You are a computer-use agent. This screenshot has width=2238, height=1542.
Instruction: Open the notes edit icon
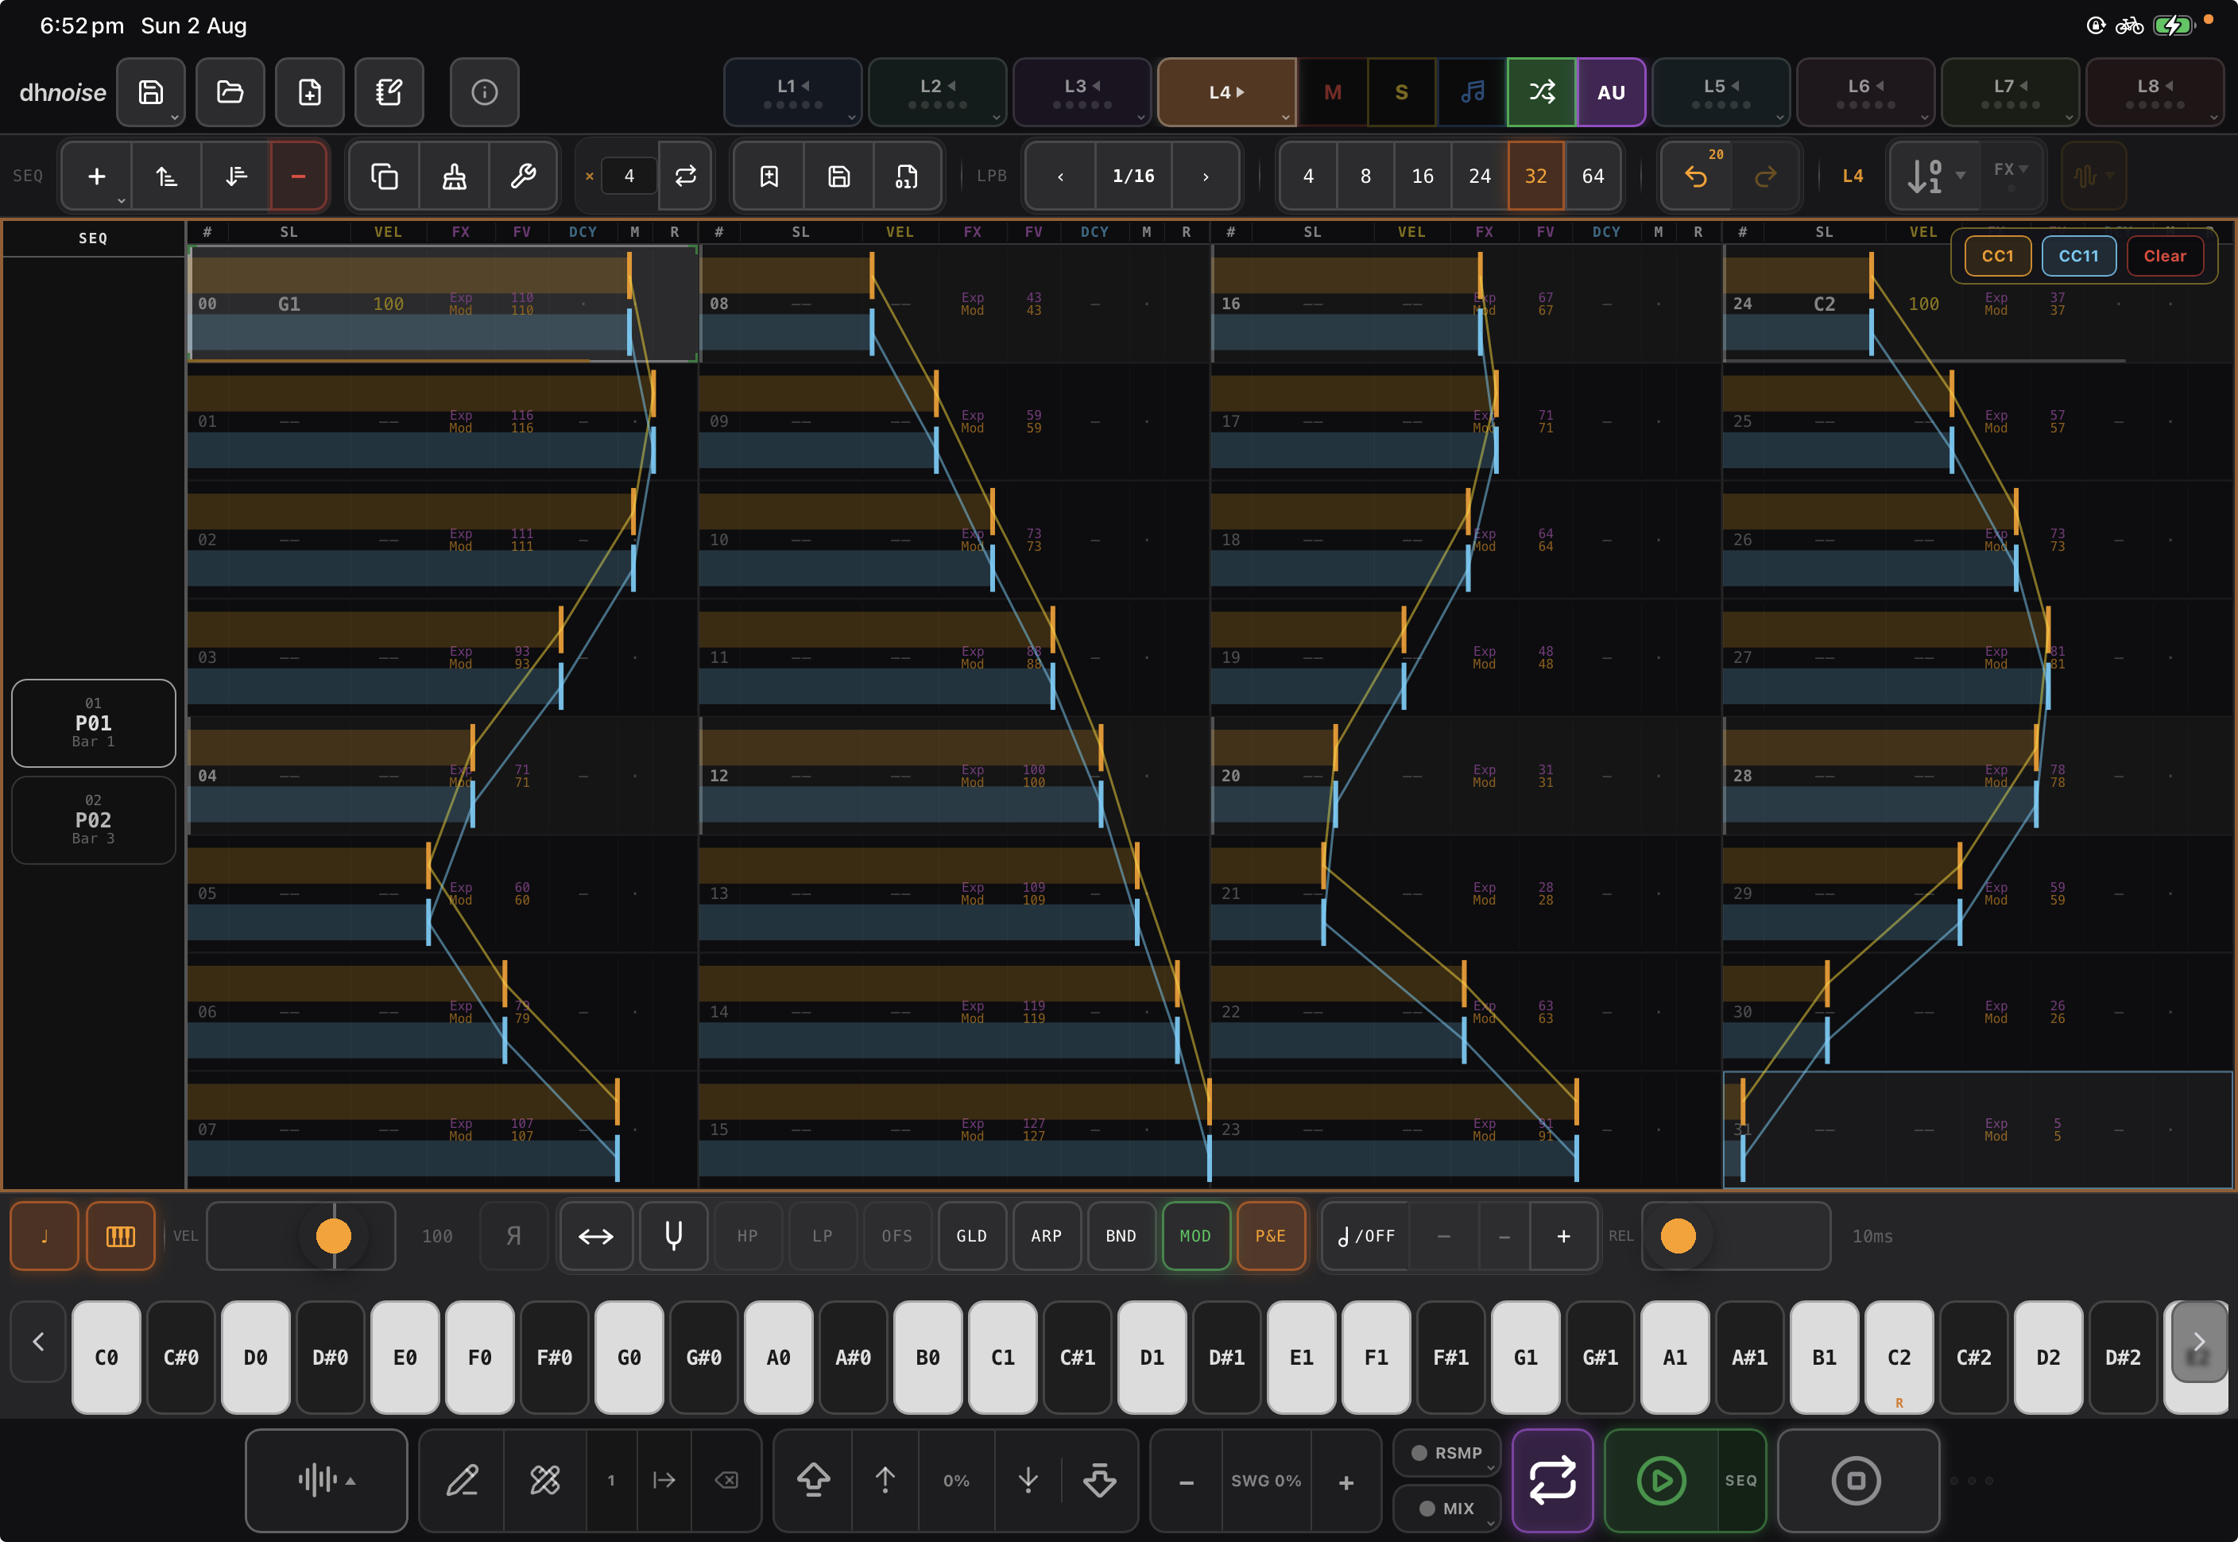[389, 93]
